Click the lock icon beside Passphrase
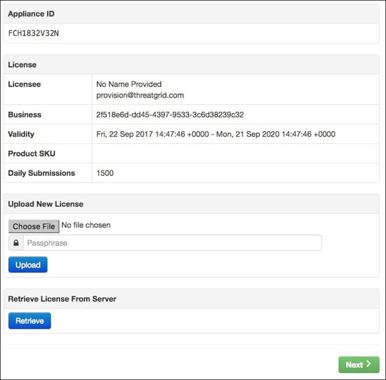386x380 pixels. tap(16, 243)
